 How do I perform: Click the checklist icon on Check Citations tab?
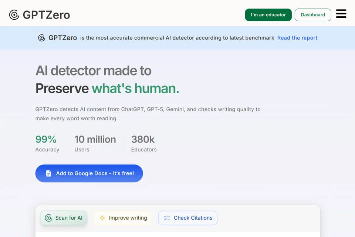pos(167,218)
